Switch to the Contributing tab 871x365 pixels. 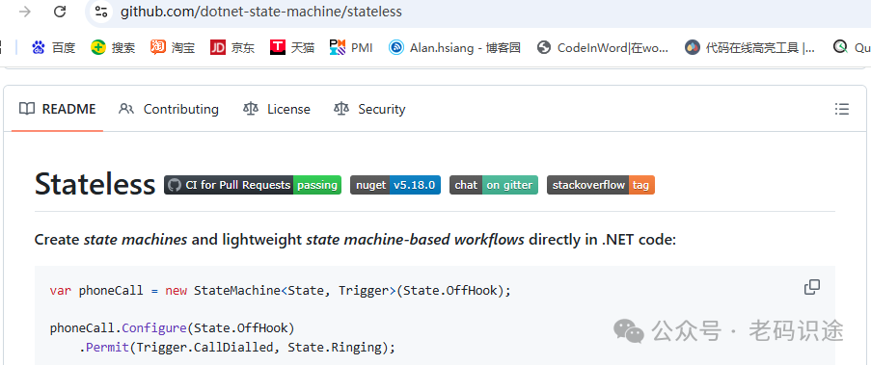[x=169, y=109]
